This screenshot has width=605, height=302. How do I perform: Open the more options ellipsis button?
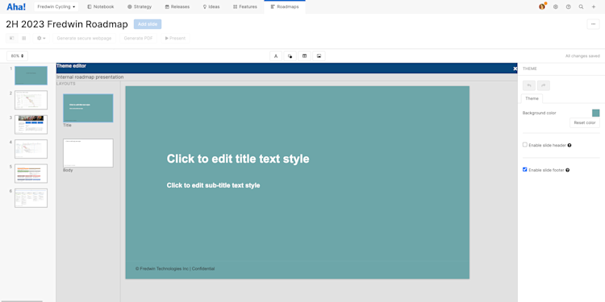(x=593, y=24)
